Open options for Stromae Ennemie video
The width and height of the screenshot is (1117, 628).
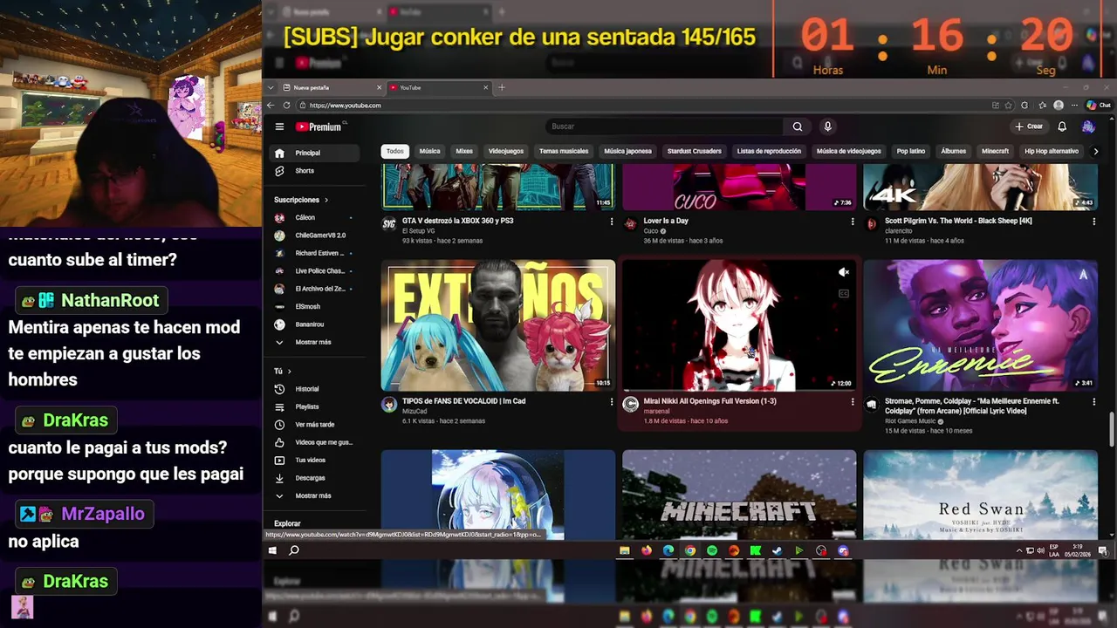(1093, 402)
